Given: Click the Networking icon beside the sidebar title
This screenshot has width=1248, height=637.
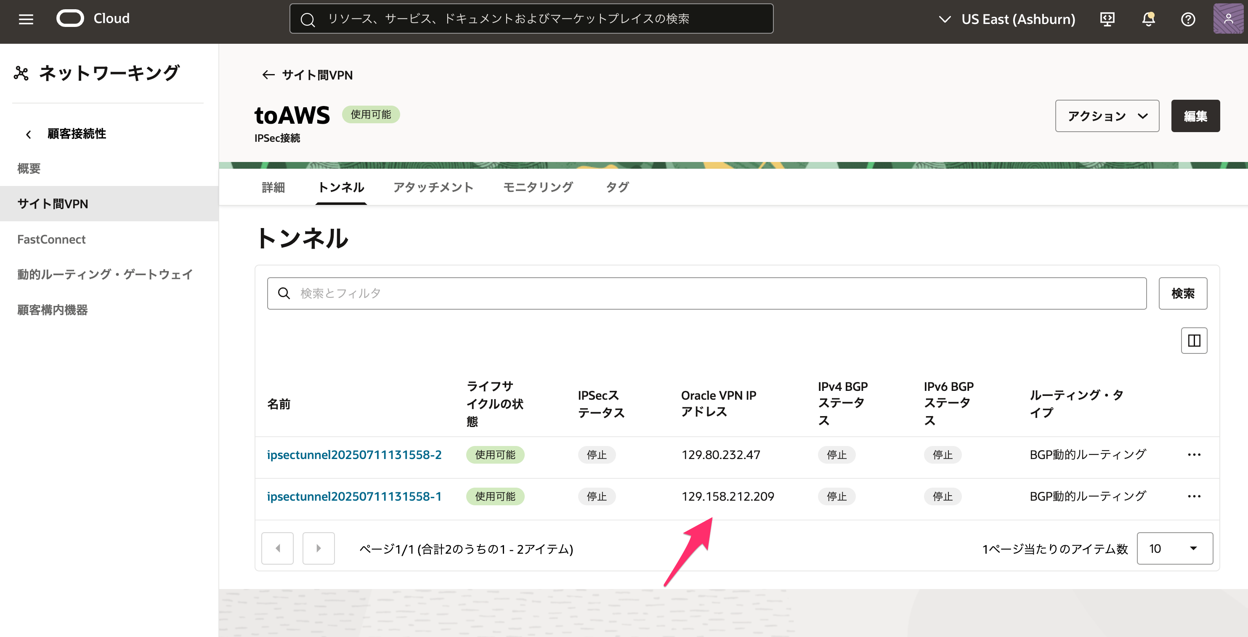Looking at the screenshot, I should coord(21,73).
